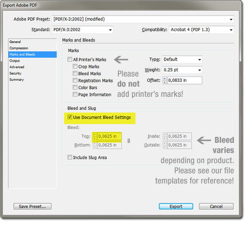Click the Top bleed value field

point(109,137)
